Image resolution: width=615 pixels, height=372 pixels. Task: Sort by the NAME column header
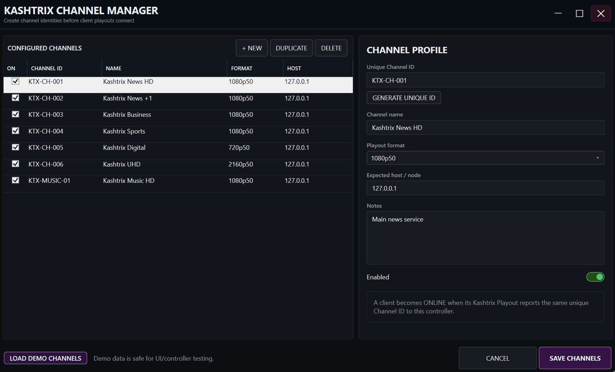point(164,68)
